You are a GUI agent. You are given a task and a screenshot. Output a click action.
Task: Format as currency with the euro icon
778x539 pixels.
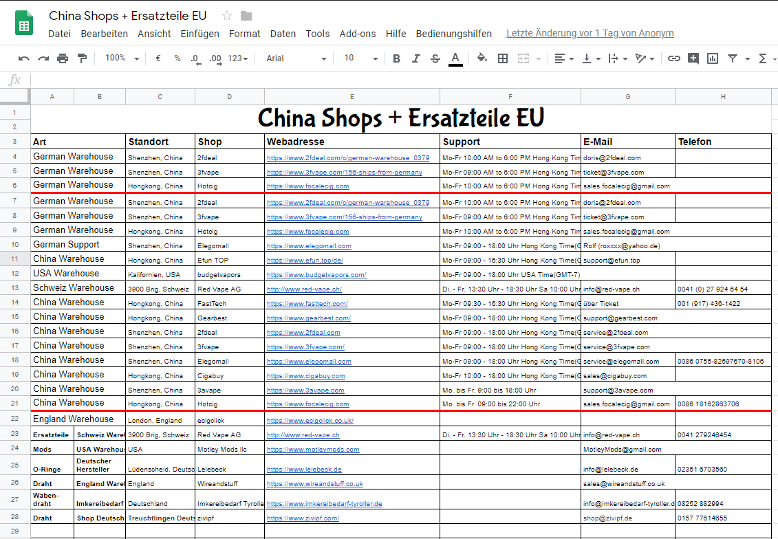point(158,58)
